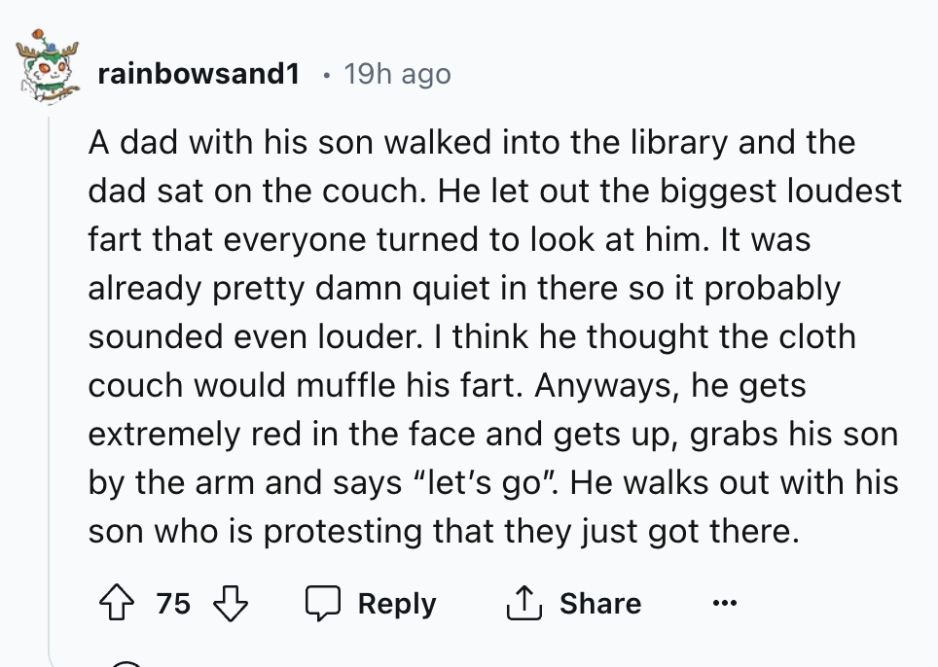Click the rainbowsand1 reindeer avatar
This screenshot has width=938, height=667.
click(x=49, y=71)
